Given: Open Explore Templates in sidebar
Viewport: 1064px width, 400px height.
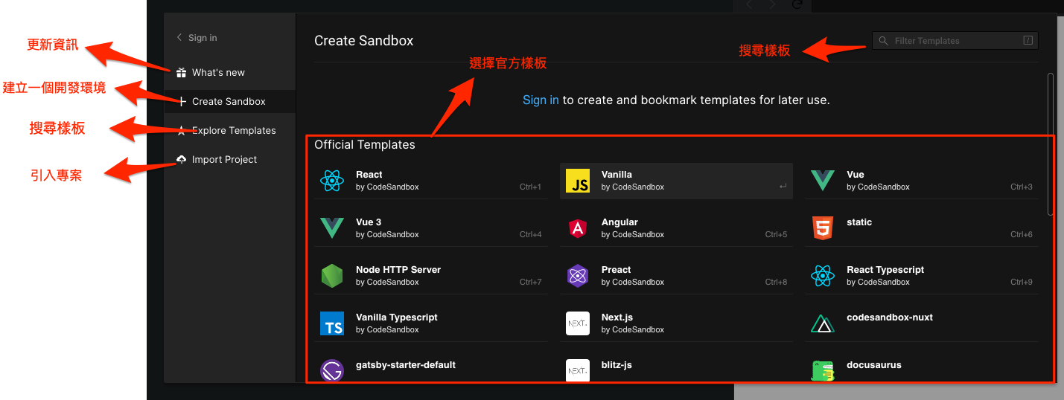Looking at the screenshot, I should click(x=233, y=131).
